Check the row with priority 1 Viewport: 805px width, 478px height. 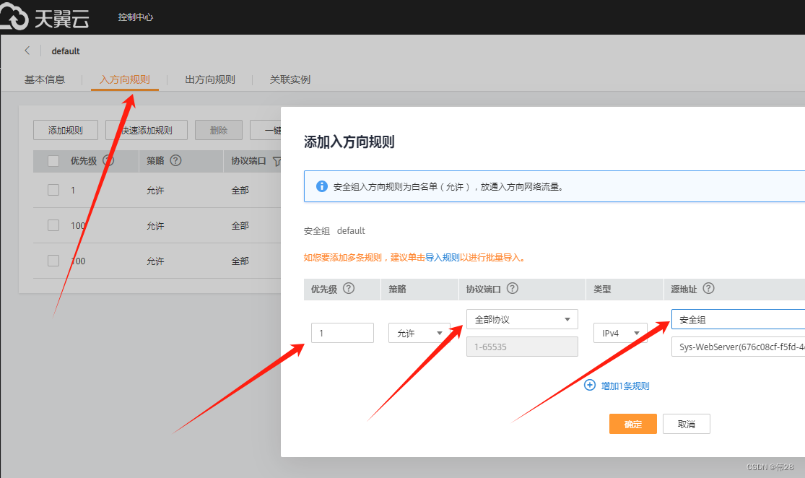point(53,190)
